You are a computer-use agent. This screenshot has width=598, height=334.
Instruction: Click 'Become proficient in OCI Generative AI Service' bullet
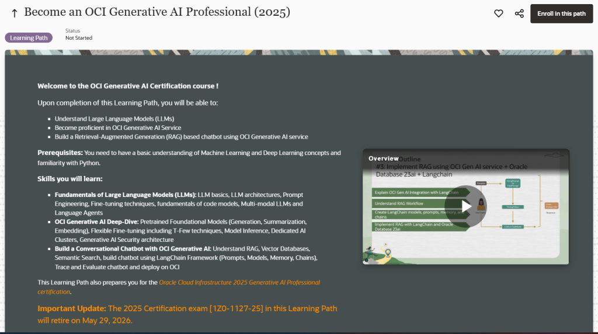click(118, 128)
